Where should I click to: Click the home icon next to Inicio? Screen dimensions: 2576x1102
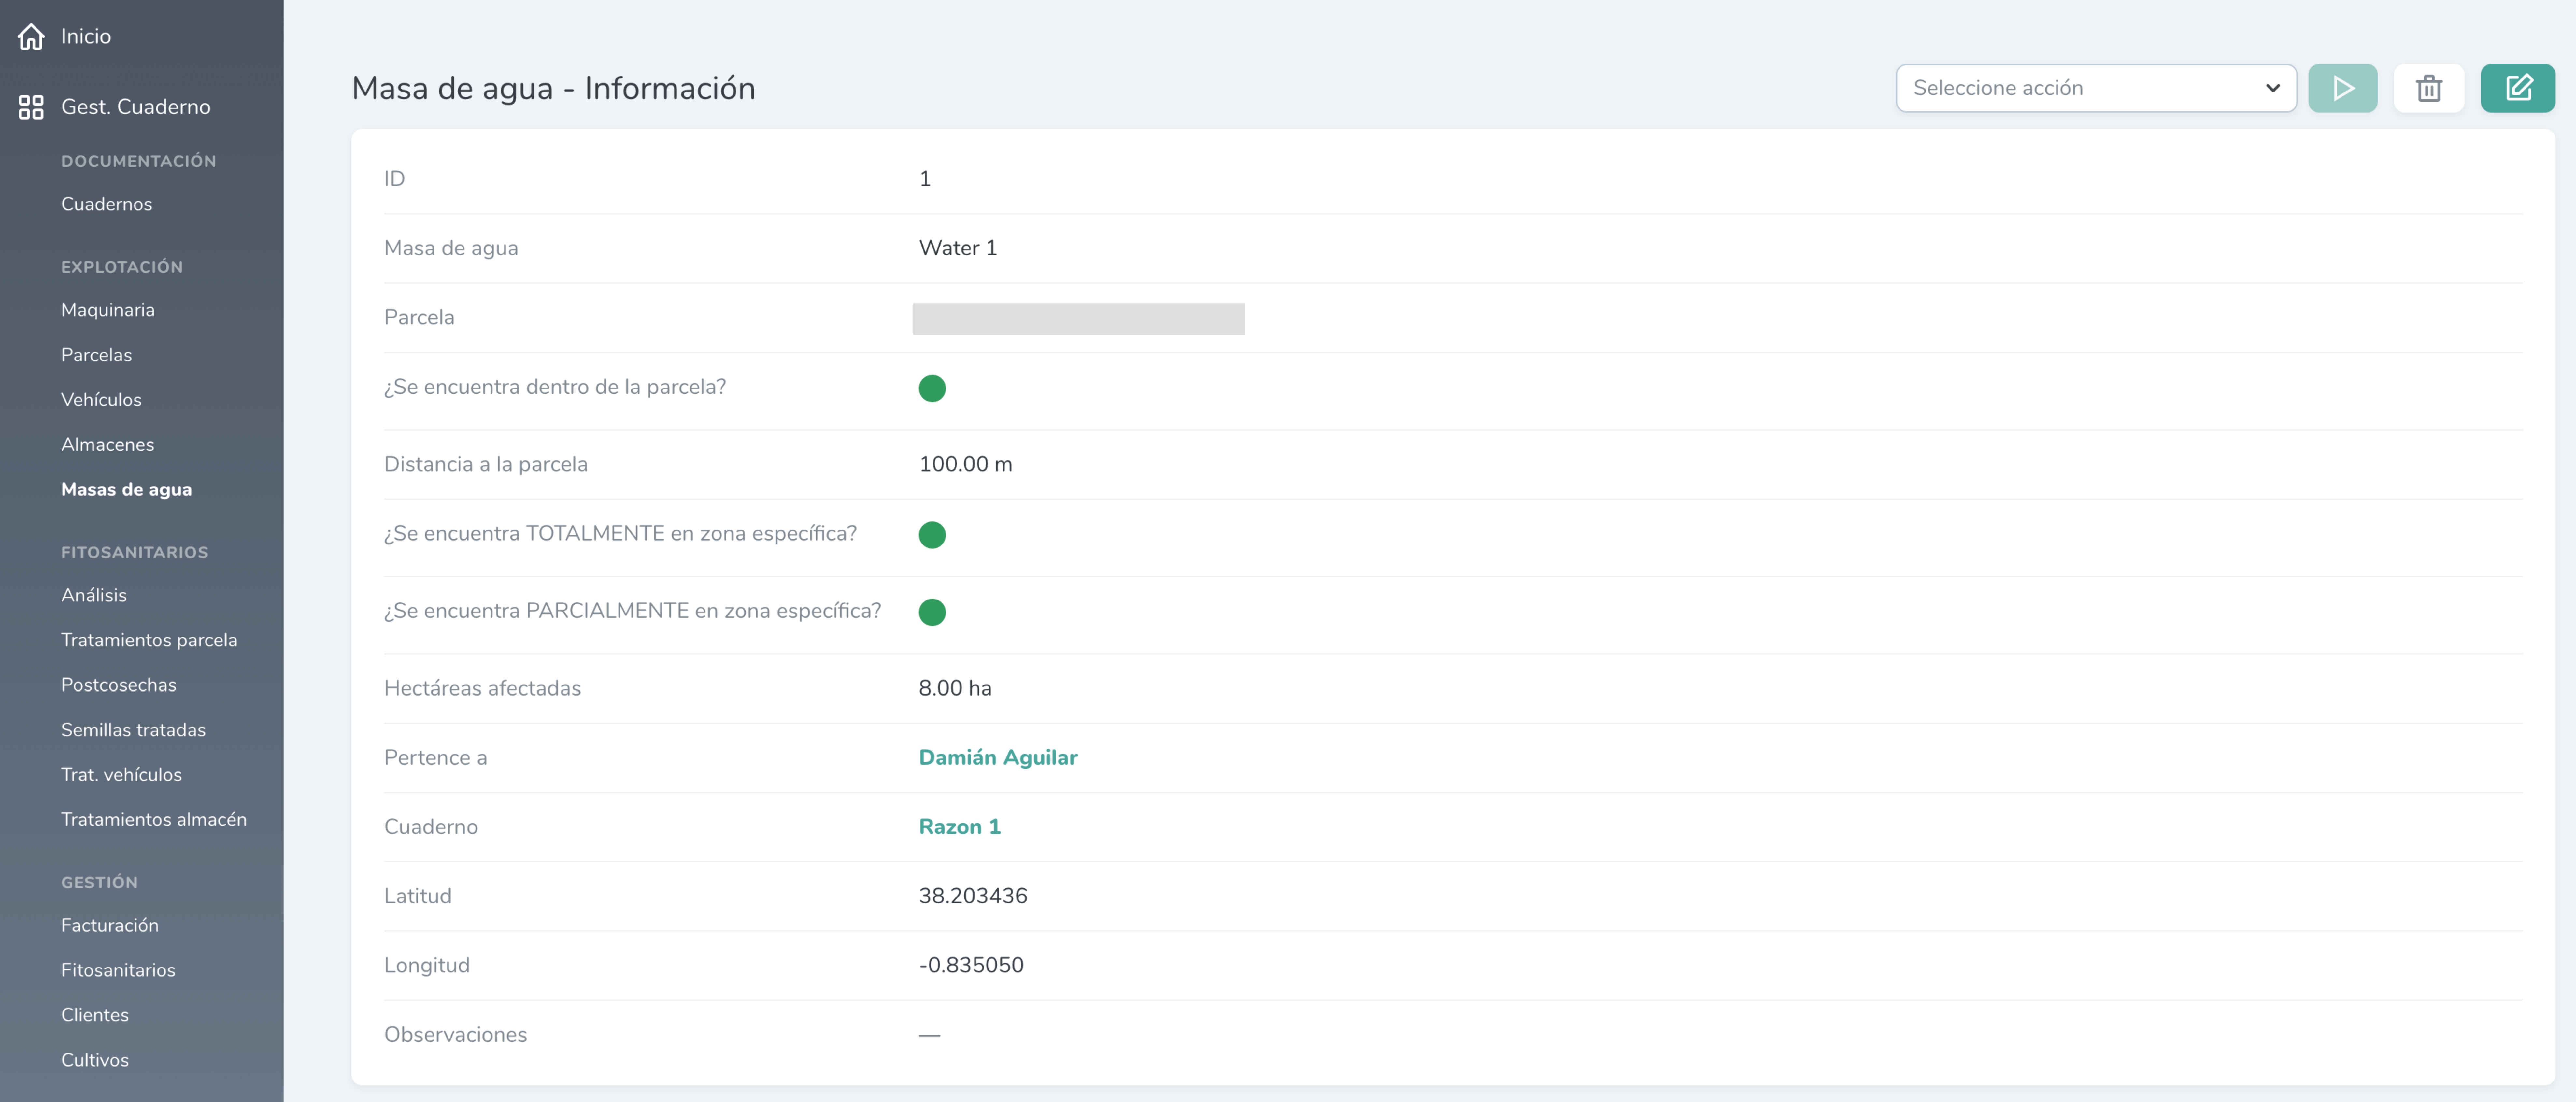tap(31, 37)
